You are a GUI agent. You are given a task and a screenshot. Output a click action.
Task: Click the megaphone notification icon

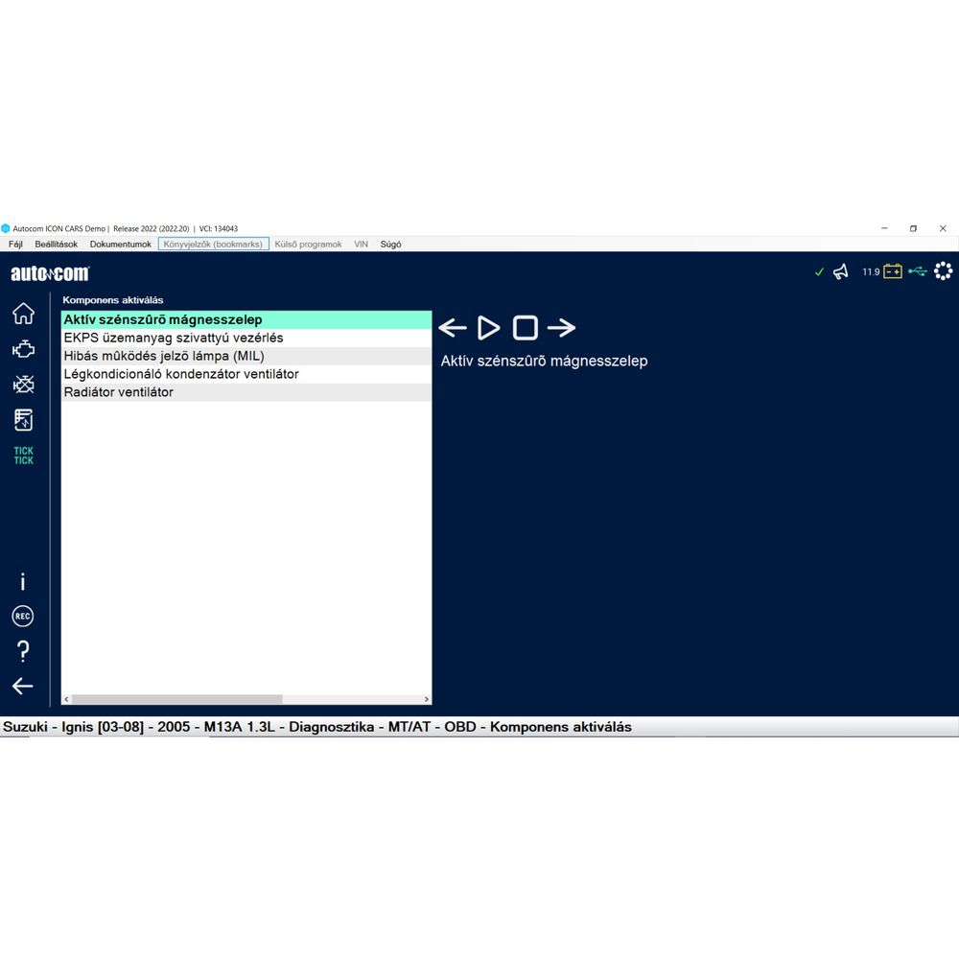[x=841, y=272]
